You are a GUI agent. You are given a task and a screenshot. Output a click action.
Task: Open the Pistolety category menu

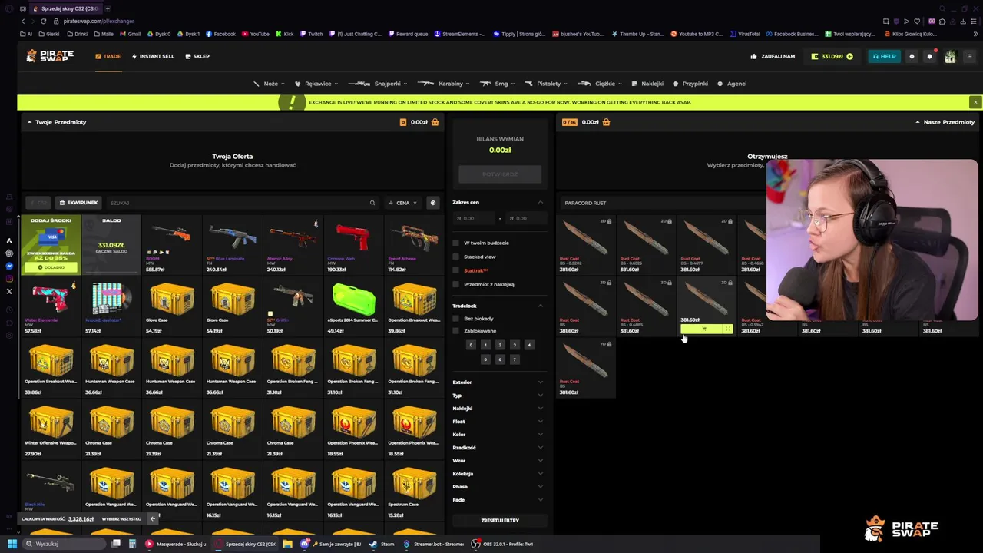click(547, 84)
